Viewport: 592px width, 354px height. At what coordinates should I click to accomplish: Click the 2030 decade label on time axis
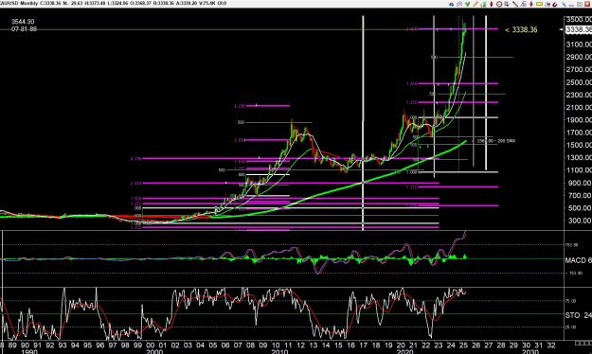[529, 351]
